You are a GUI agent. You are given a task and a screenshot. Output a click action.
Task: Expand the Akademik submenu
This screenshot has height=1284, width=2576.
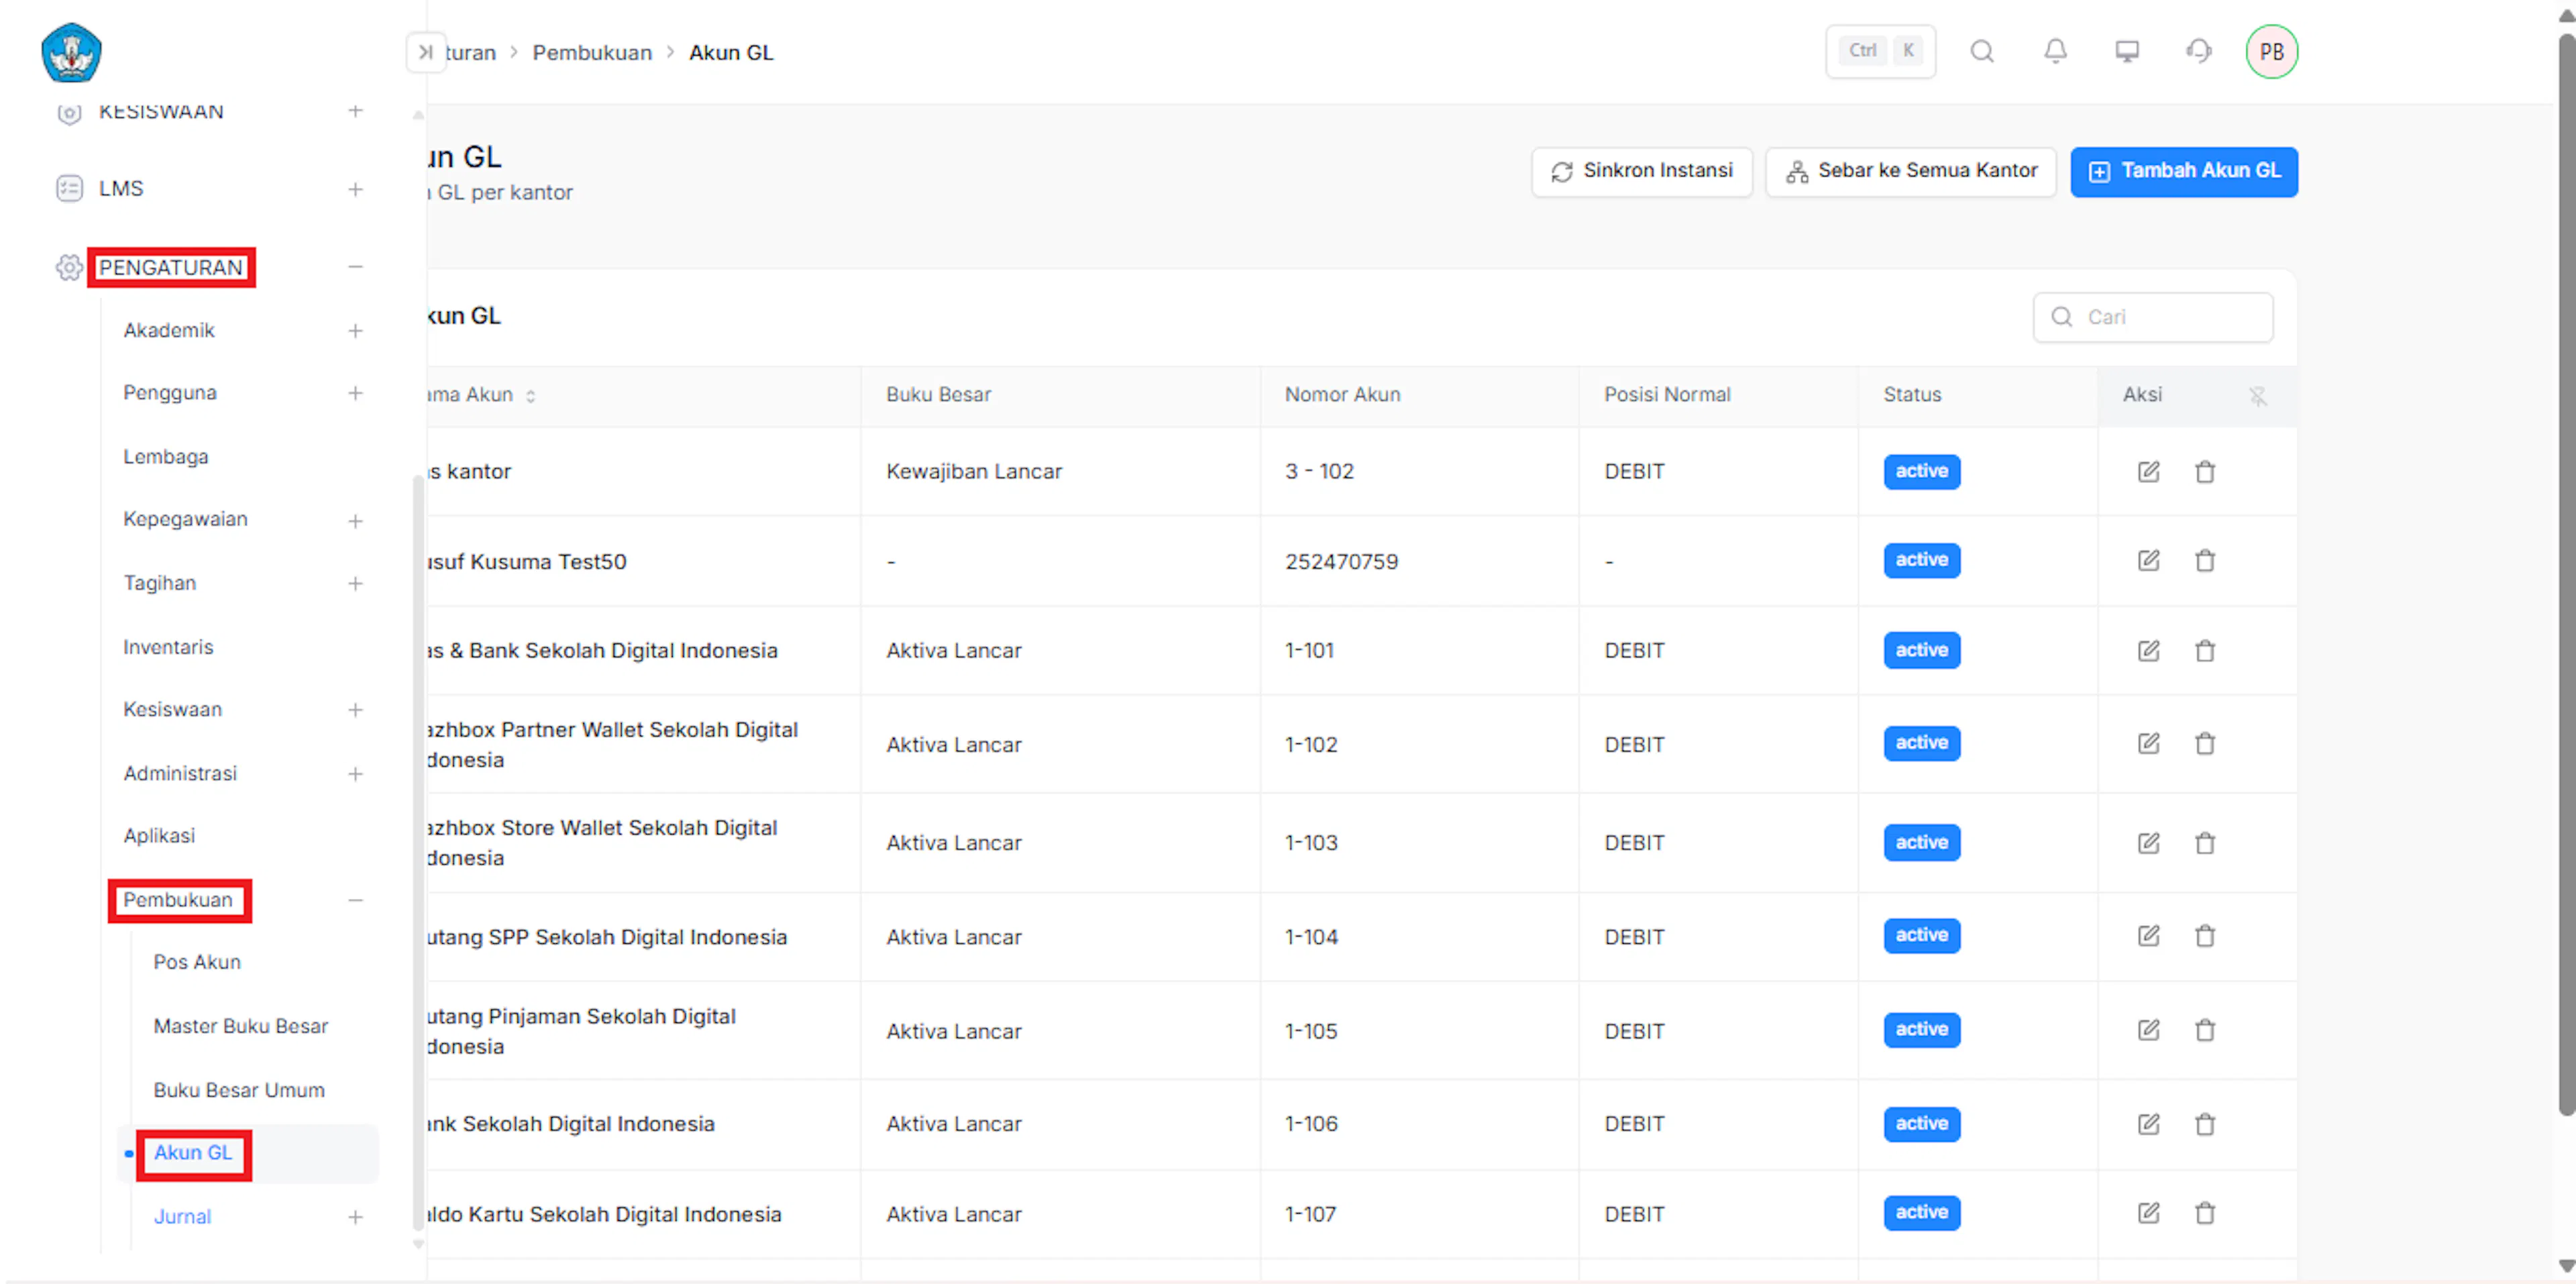[355, 331]
